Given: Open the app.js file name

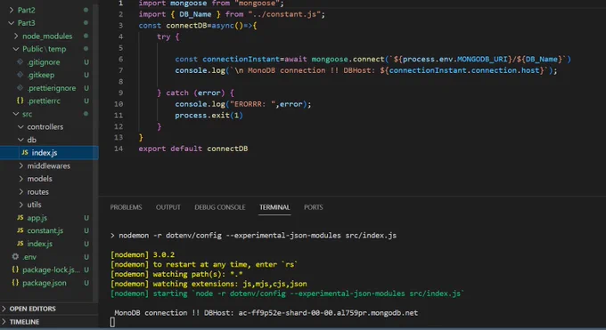Looking at the screenshot, I should (37, 218).
